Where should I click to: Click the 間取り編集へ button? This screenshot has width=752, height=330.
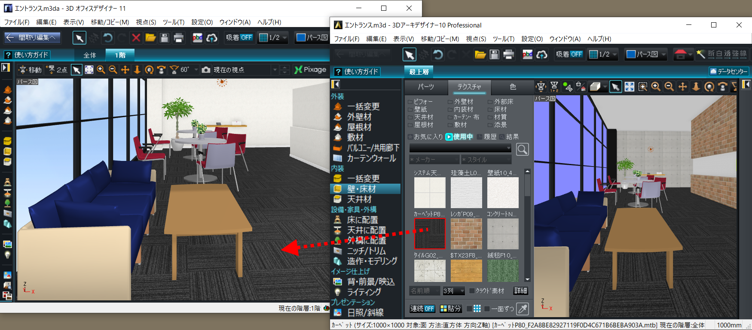pos(33,38)
